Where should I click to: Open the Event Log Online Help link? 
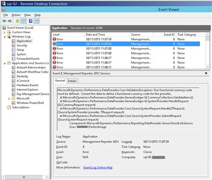[98, 167]
